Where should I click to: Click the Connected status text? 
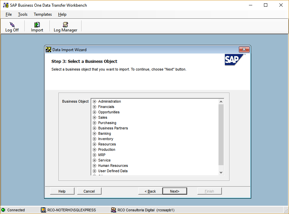pyautogui.click(x=16, y=210)
